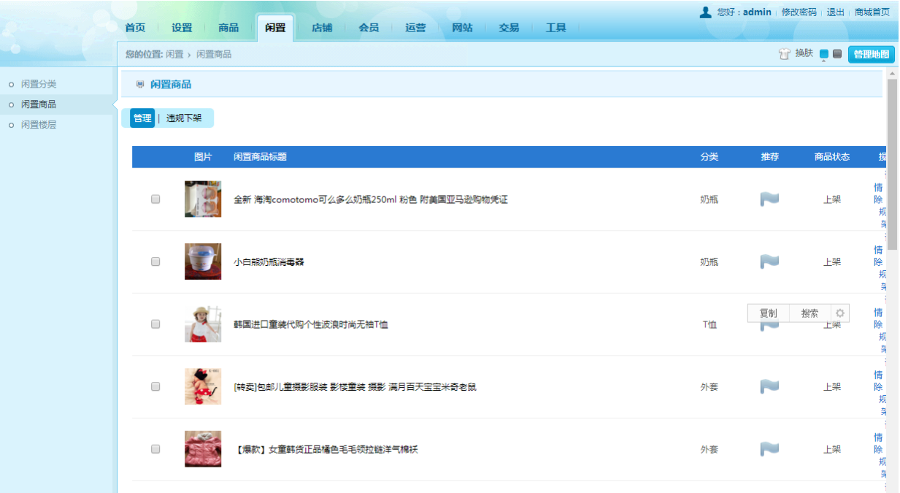
Task: Click the 换肤 t-shirt skin icon
Action: [785, 54]
